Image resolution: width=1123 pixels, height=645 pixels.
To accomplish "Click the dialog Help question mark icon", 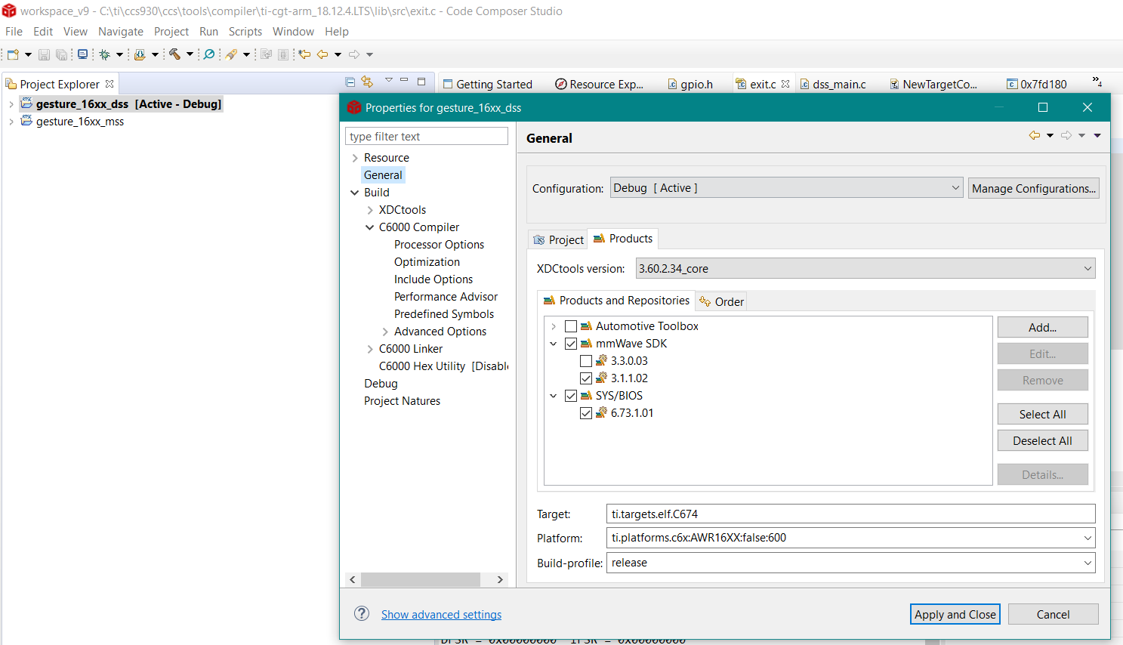I will 362,613.
